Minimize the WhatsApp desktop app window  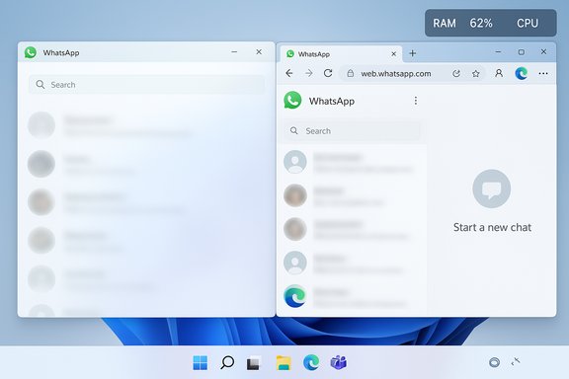coord(234,52)
